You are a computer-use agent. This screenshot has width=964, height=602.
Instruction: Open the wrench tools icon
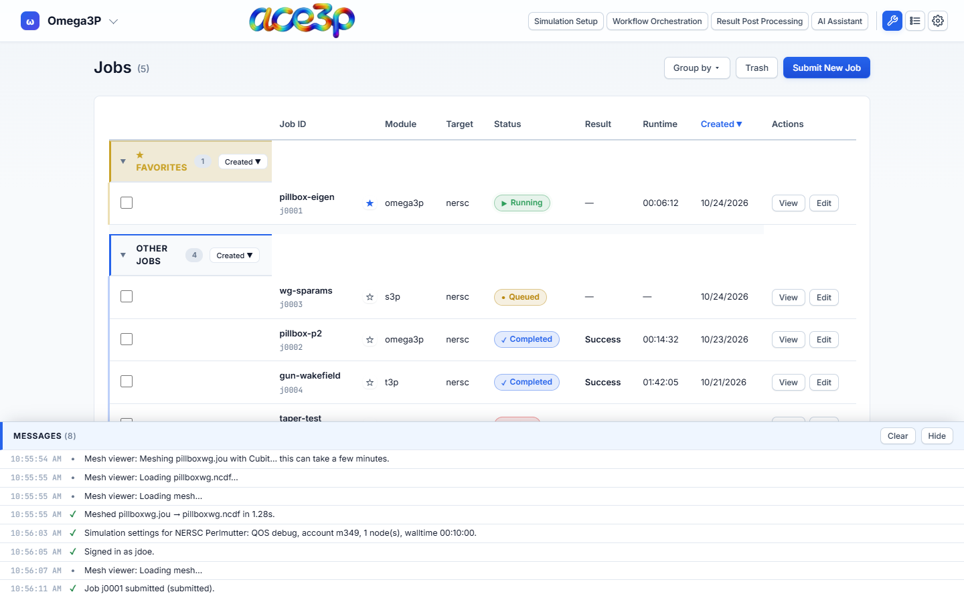892,21
